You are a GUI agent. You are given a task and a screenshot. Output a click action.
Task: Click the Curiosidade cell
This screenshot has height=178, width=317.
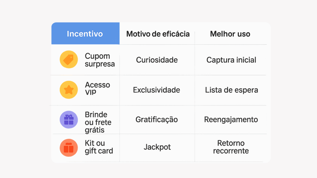click(x=157, y=60)
